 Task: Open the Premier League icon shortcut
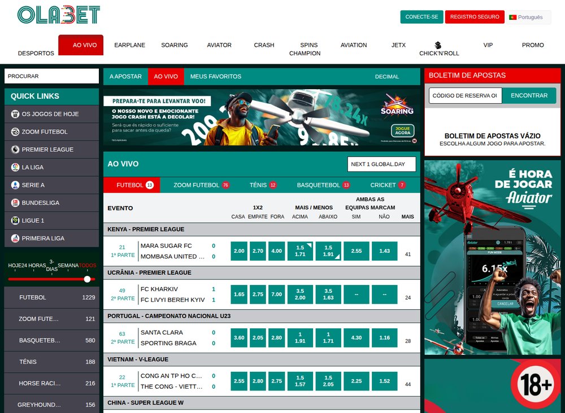[x=15, y=150]
